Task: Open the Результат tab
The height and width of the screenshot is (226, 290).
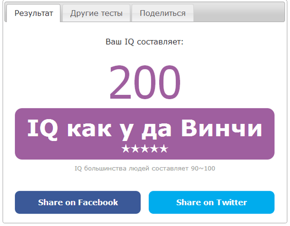Action: click(x=33, y=13)
